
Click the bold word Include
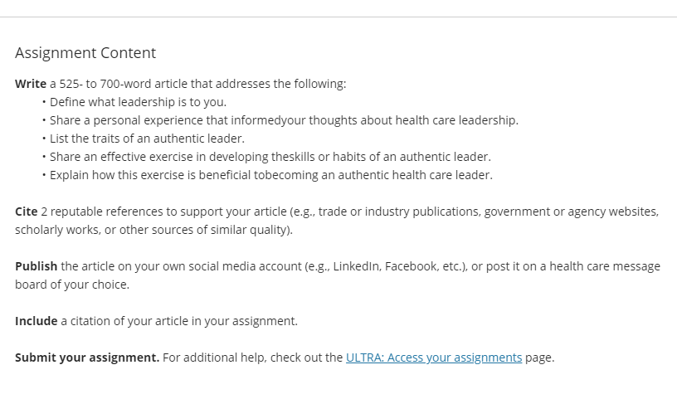click(37, 321)
